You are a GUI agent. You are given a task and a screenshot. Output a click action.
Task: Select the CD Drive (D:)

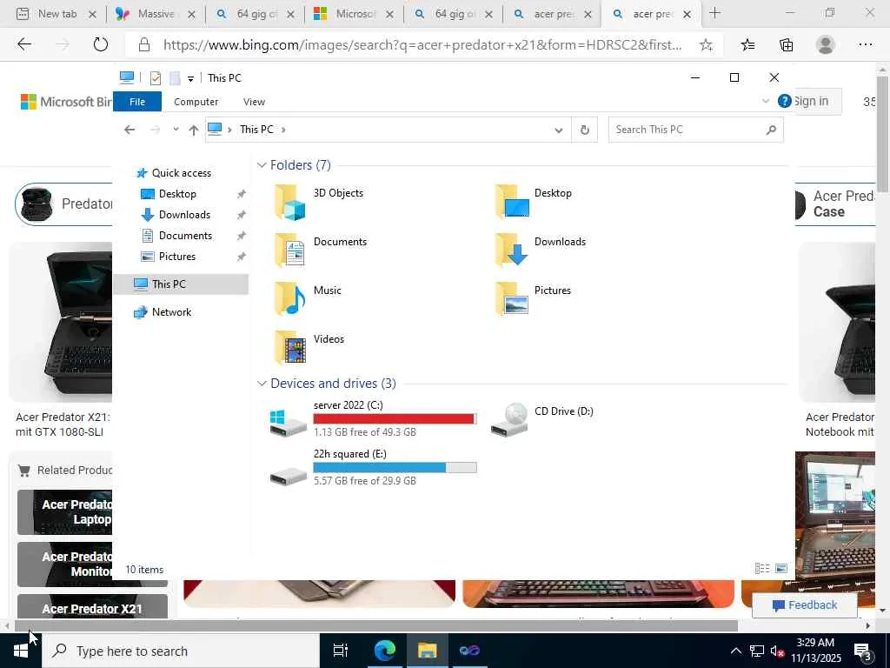542,421
